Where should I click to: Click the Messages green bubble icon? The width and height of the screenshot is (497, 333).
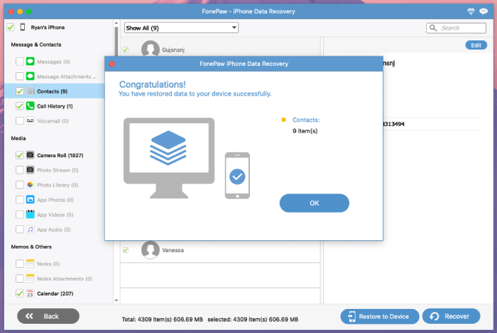click(30, 62)
